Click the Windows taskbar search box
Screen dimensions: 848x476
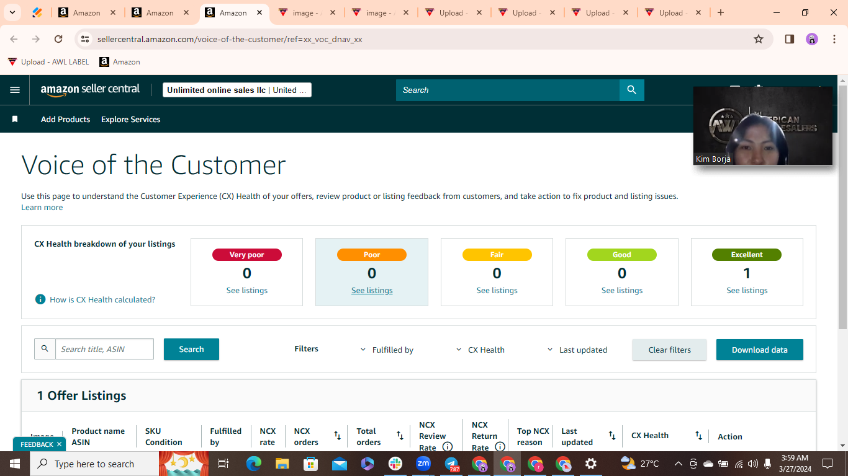(x=94, y=464)
